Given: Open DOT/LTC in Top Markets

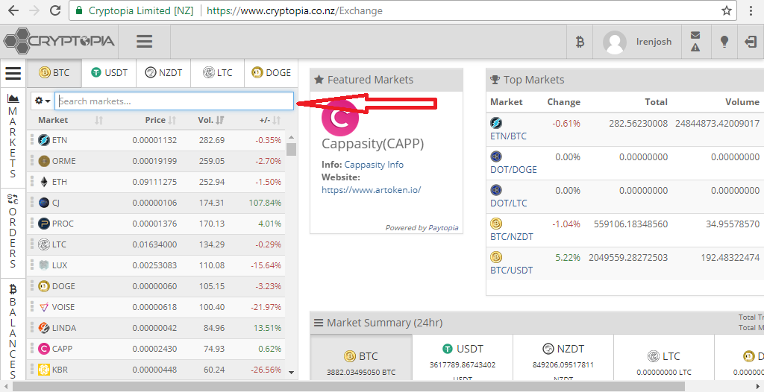Looking at the screenshot, I should click(509, 203).
